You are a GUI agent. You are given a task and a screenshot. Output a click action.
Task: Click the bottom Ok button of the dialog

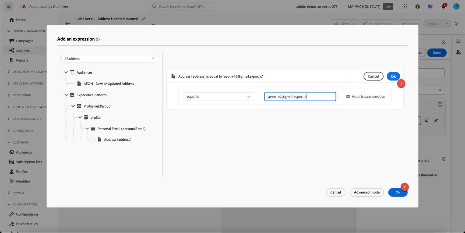click(398, 192)
